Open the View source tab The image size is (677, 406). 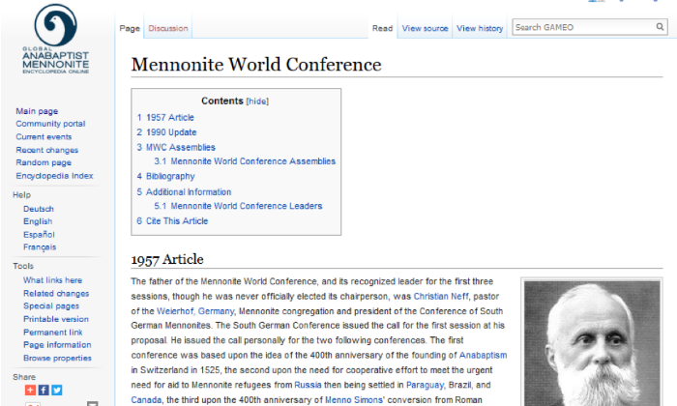coord(425,29)
